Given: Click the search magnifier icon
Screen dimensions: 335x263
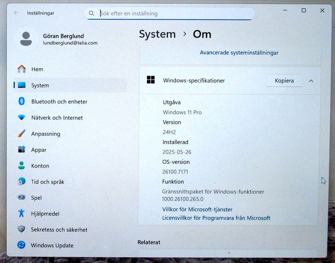Looking at the screenshot, I should click(91, 13).
